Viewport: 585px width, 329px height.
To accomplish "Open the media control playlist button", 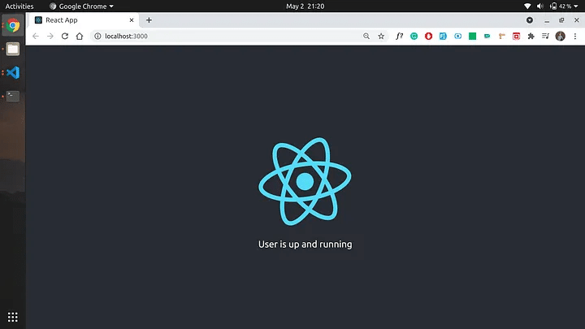I will pyautogui.click(x=545, y=37).
